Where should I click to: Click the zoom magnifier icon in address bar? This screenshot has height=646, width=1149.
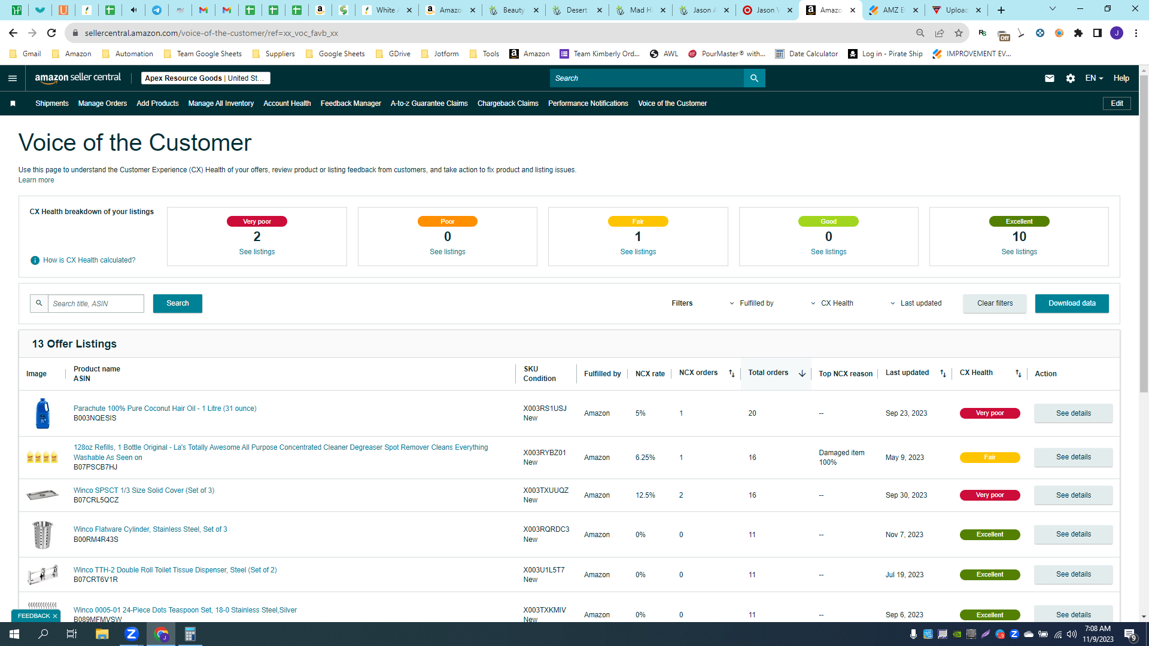pos(920,33)
